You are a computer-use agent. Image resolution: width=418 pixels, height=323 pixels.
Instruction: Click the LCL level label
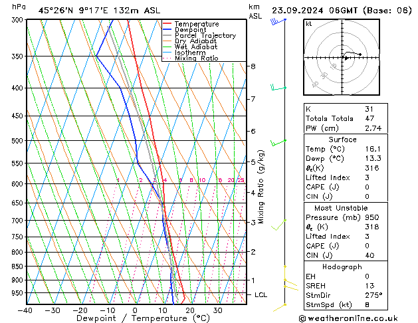point(261,294)
